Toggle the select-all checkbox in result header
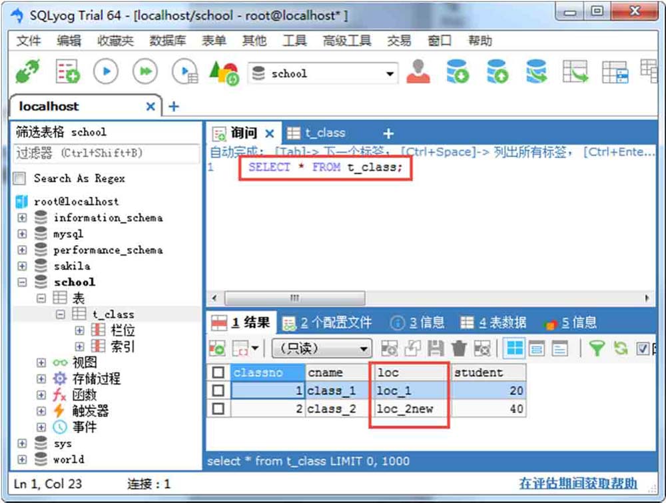The width and height of the screenshot is (666, 503). pyautogui.click(x=218, y=372)
